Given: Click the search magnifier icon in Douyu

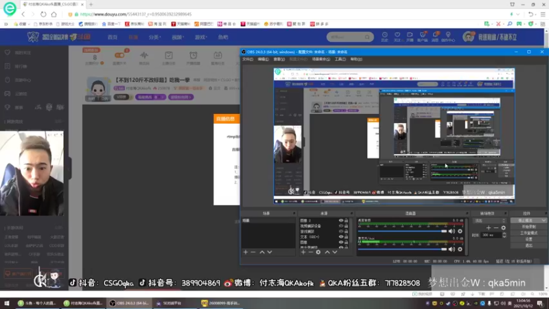Looking at the screenshot, I should pos(367,37).
